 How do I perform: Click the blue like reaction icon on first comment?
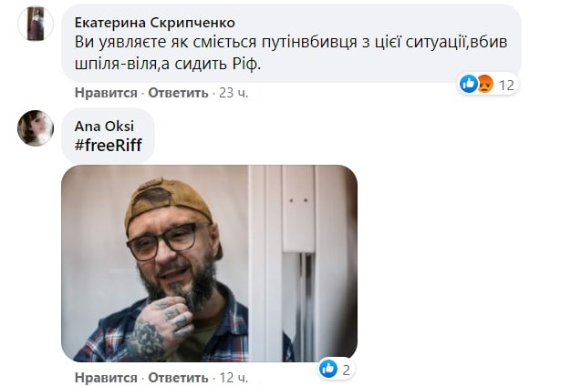click(x=469, y=85)
